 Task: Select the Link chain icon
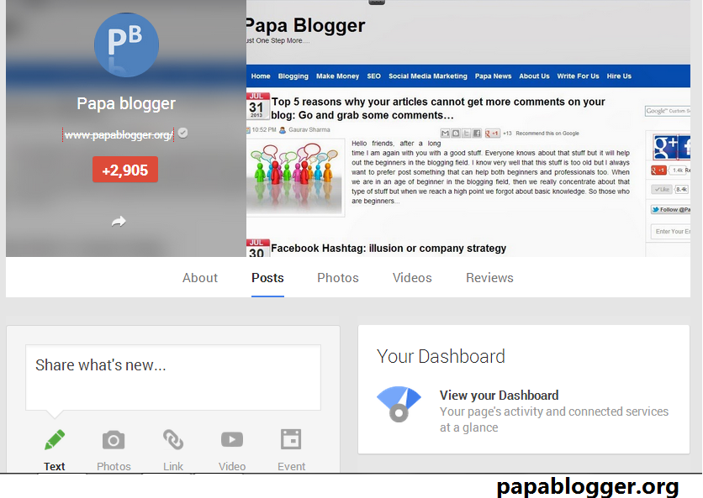[x=173, y=440]
